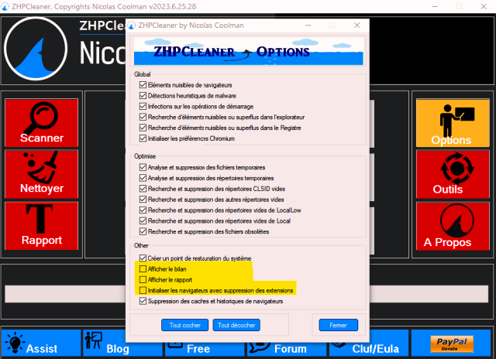This screenshot has width=496, height=359.
Task: Toggle suppression des fichiers temporaires checkbox
Action: (x=143, y=167)
